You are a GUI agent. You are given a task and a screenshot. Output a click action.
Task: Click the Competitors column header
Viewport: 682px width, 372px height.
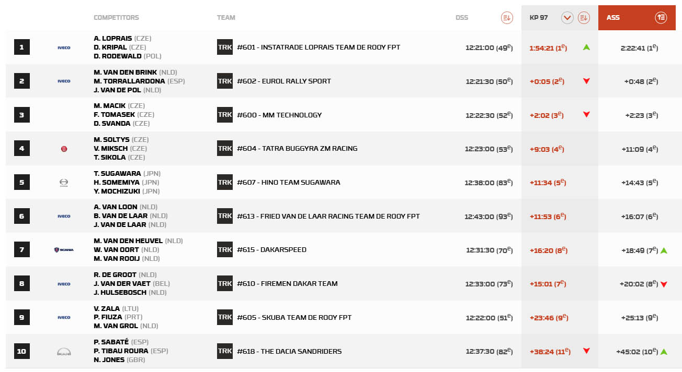[116, 18]
